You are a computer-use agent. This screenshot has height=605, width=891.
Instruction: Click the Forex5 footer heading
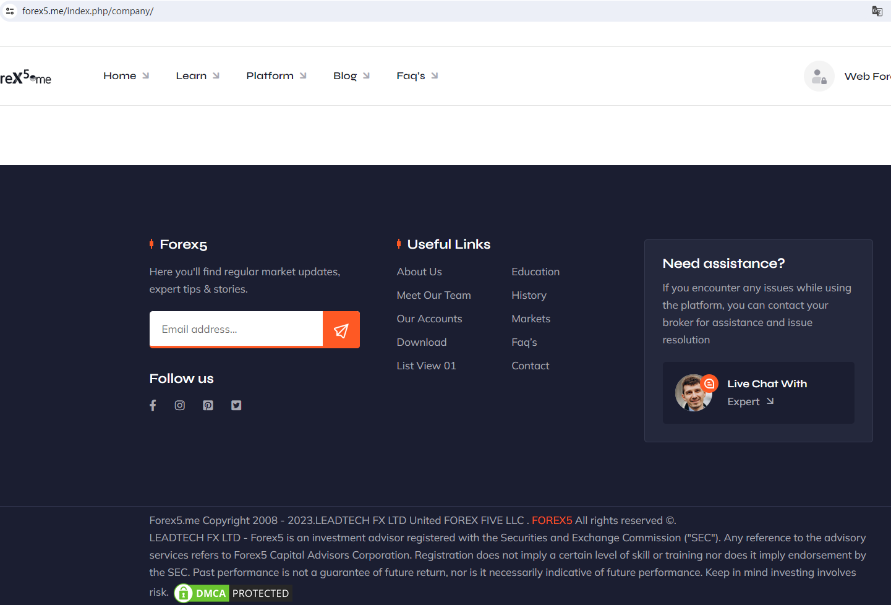[184, 244]
